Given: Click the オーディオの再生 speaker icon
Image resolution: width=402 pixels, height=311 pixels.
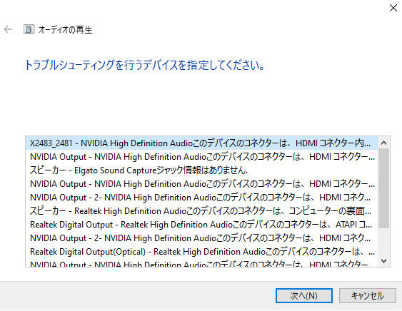Looking at the screenshot, I should 29,29.
